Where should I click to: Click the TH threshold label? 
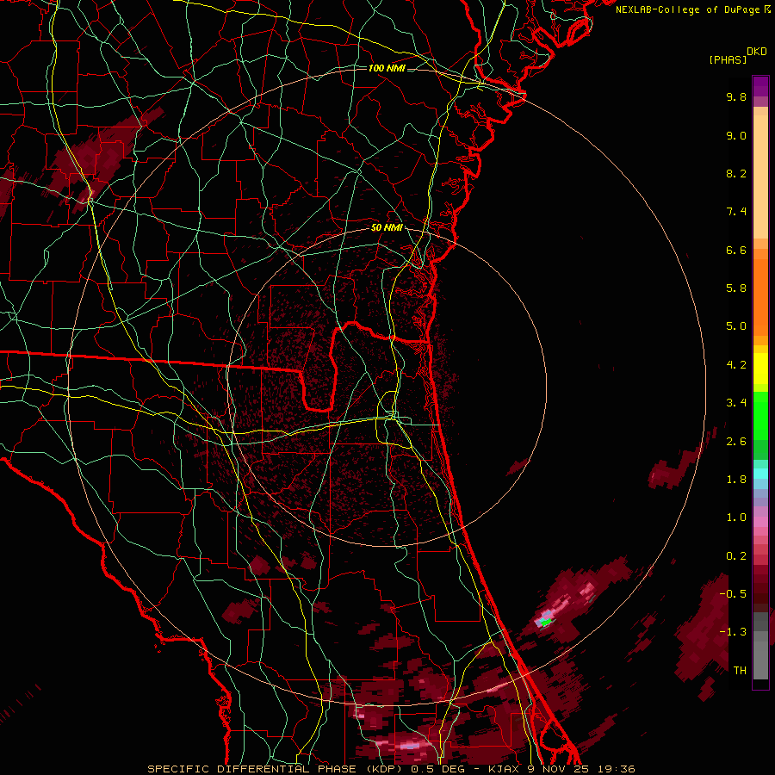[740, 671]
